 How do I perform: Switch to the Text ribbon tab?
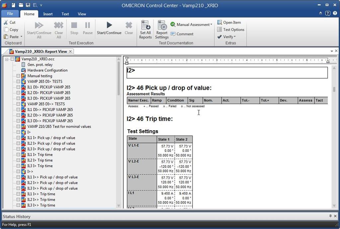65,14
